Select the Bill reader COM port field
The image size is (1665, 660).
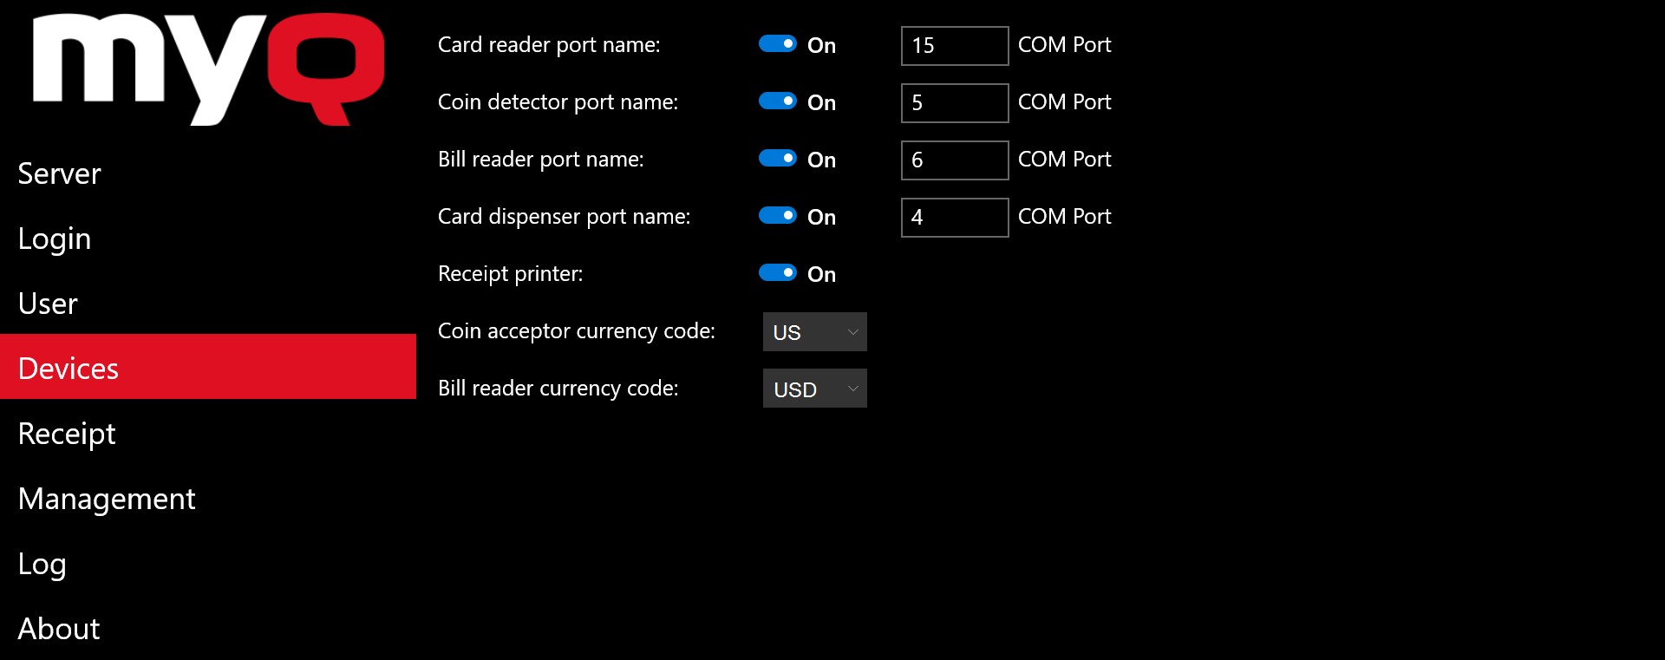tap(954, 160)
